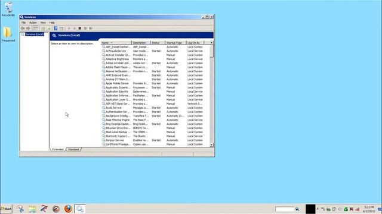Switch to the Extended tab

[58, 149]
